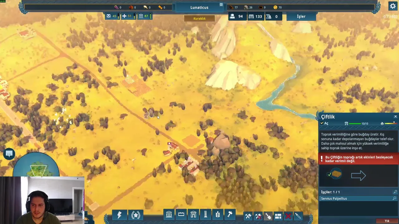Image resolution: width=399 pixels, height=224 pixels.
Task: Click the farm condition 10/10 bar
Action: point(356,124)
